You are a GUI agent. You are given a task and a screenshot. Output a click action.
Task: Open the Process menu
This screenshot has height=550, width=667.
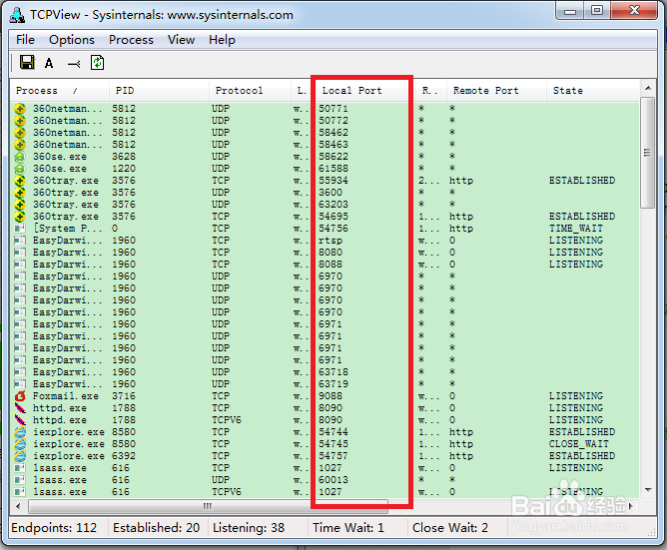coord(131,40)
